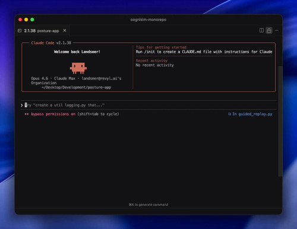Close the posture-app tab

click(65, 30)
